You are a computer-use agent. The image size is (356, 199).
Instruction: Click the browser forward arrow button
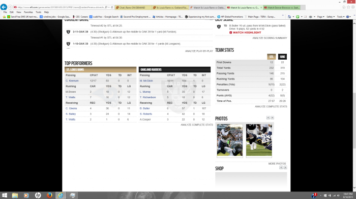[x=10, y=7]
